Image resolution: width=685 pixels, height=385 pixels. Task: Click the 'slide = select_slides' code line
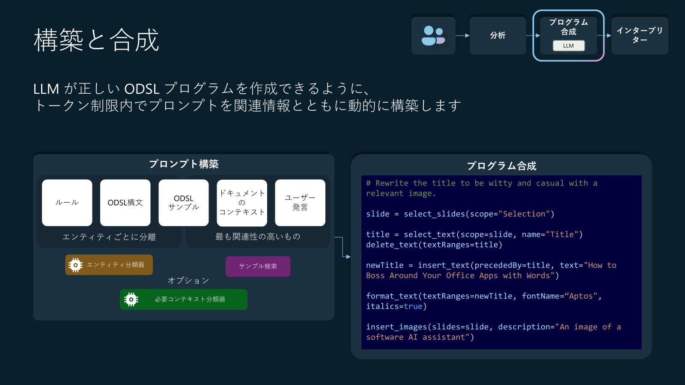460,214
